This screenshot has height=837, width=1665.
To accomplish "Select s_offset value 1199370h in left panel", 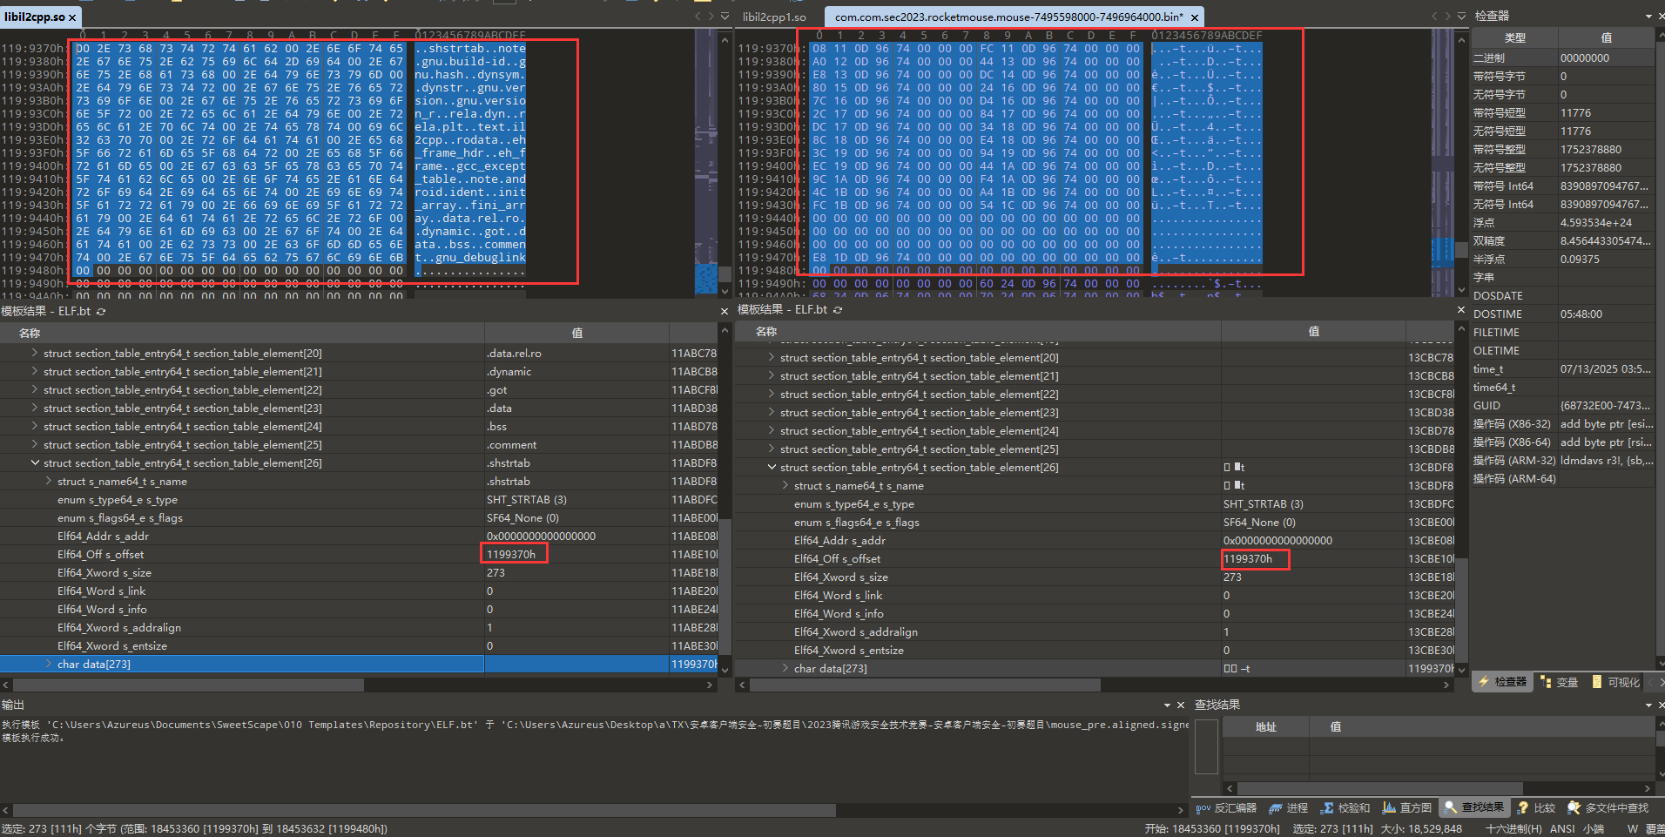I will tap(511, 555).
